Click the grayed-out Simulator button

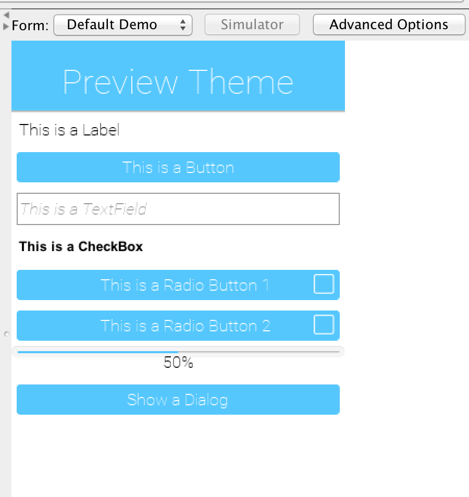[x=252, y=24]
